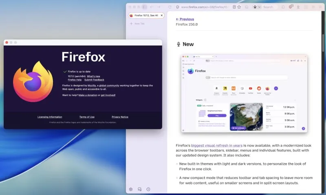Open the biggest visual refresh in years link
The width and height of the screenshot is (326, 195).
pos(217,145)
